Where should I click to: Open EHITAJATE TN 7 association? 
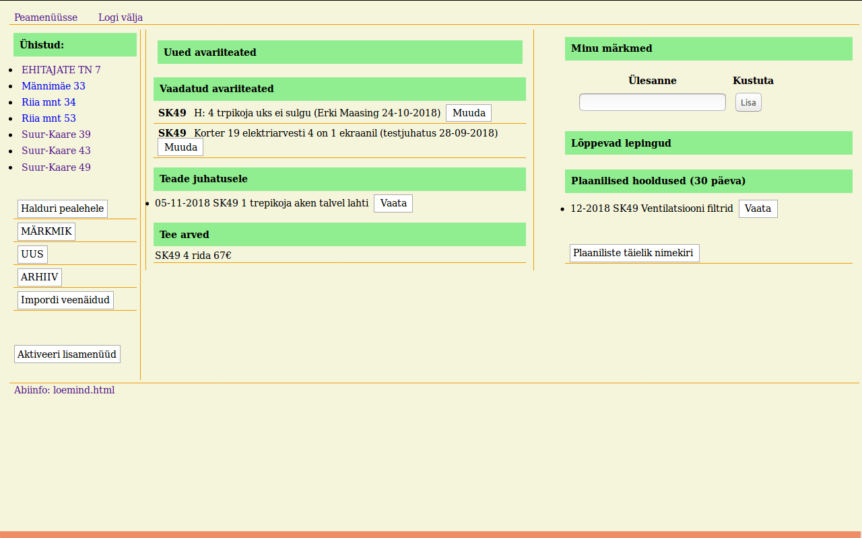click(x=61, y=70)
